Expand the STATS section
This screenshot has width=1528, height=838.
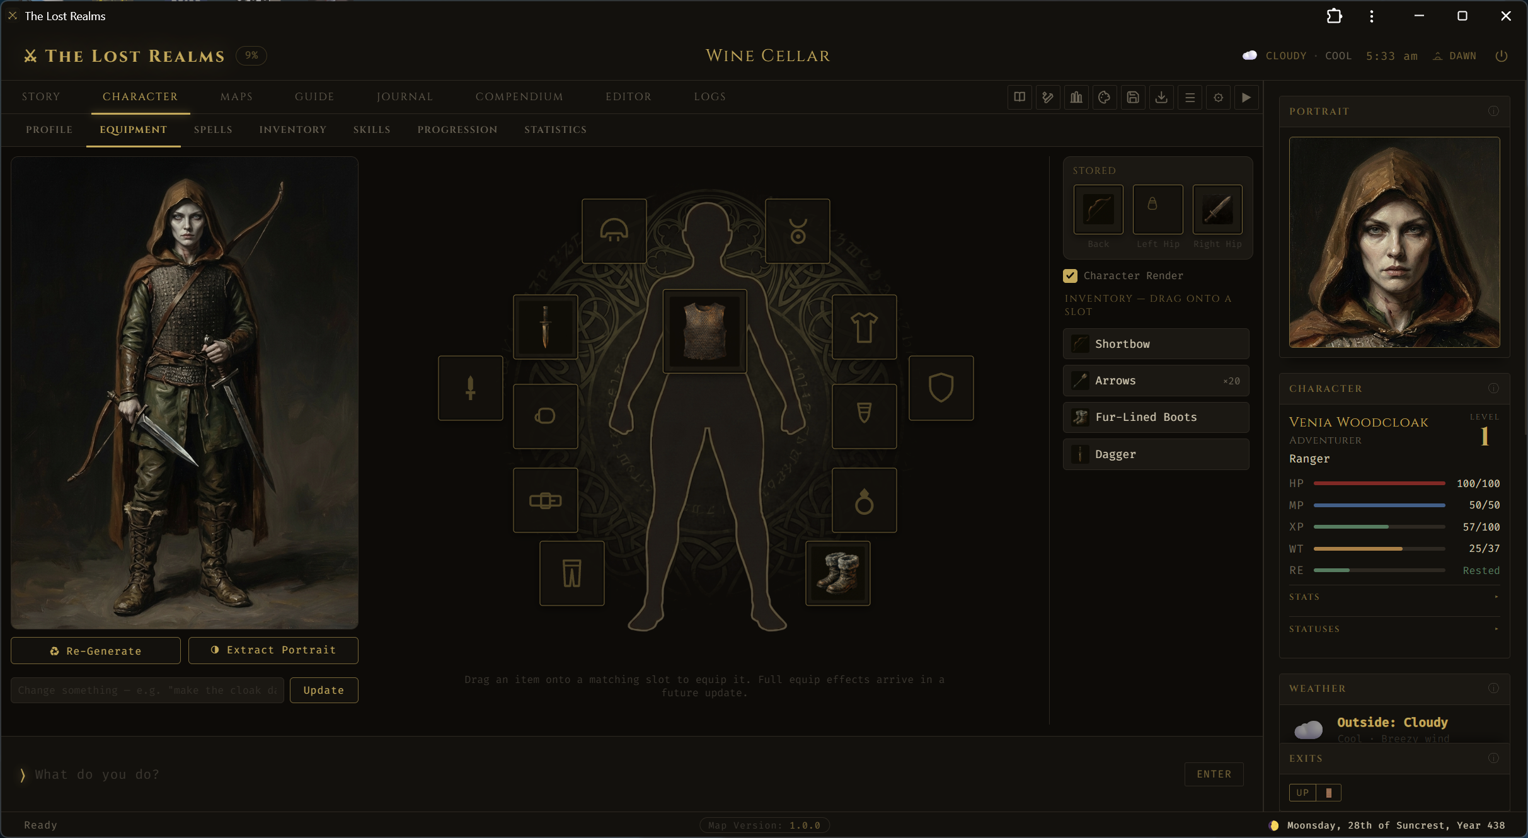[x=1394, y=597]
